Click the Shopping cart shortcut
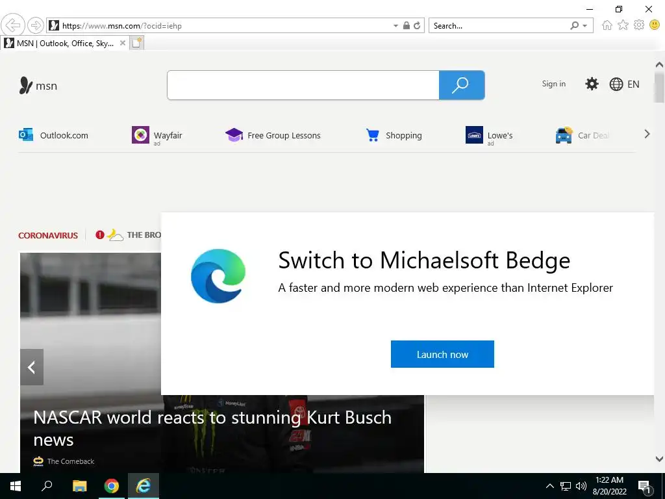This screenshot has width=665, height=499. [394, 135]
